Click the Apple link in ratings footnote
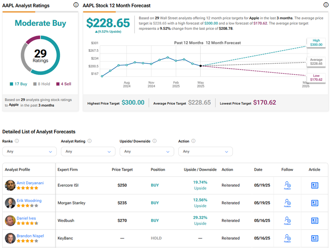This screenshot has width=330, height=248. click(x=14, y=105)
